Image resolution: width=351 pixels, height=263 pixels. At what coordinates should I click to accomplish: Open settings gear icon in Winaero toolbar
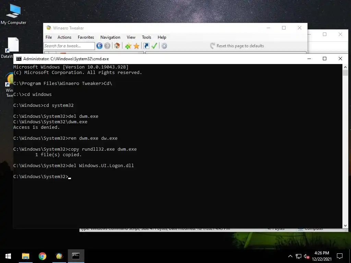click(164, 46)
